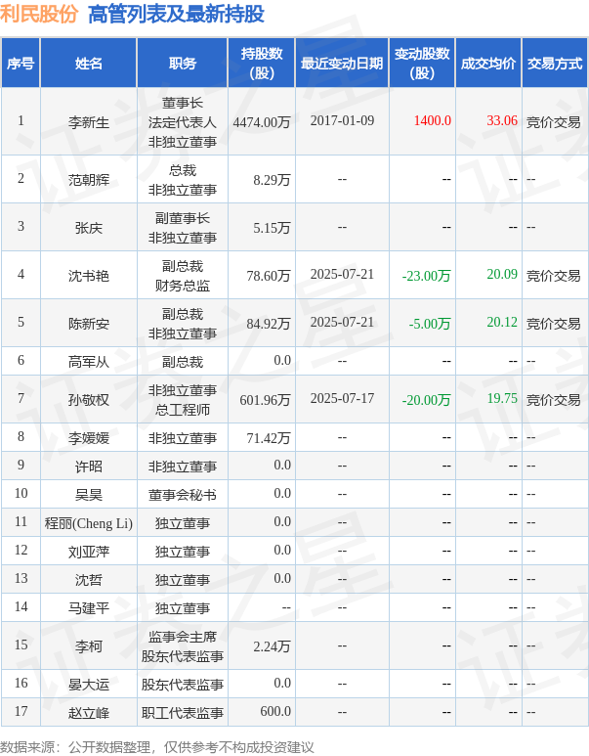Click the green price 20.09

point(502,274)
